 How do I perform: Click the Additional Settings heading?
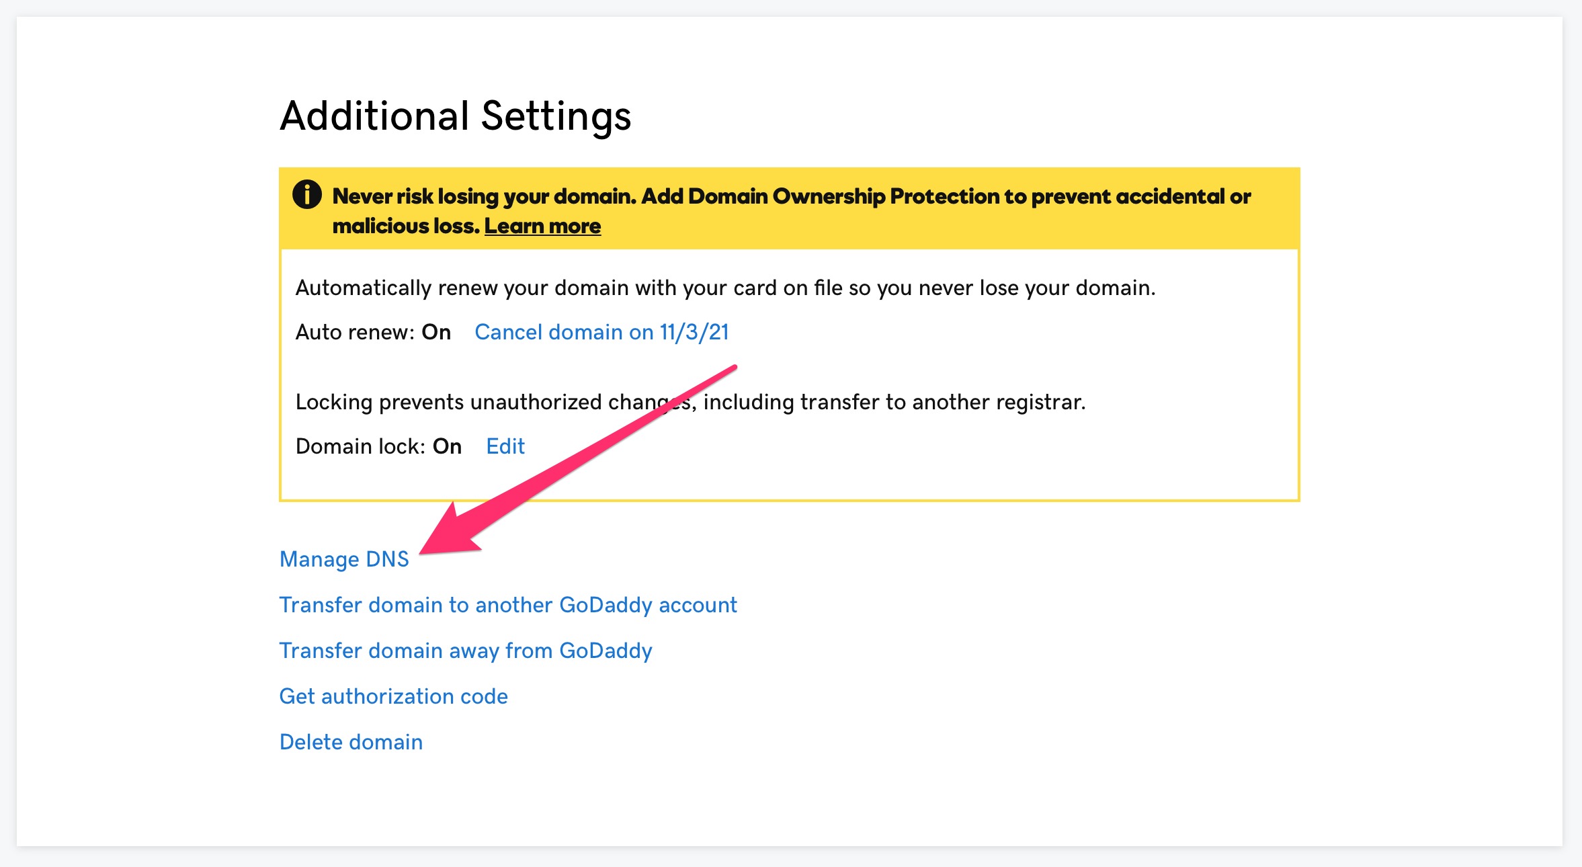tap(456, 116)
